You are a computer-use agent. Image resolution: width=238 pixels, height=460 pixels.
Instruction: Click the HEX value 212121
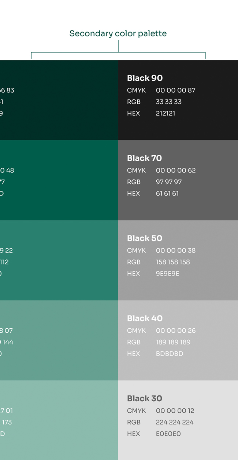tap(166, 113)
